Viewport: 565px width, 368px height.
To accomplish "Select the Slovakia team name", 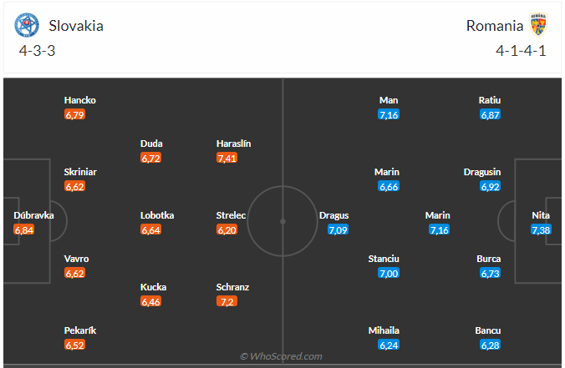I will [x=76, y=25].
